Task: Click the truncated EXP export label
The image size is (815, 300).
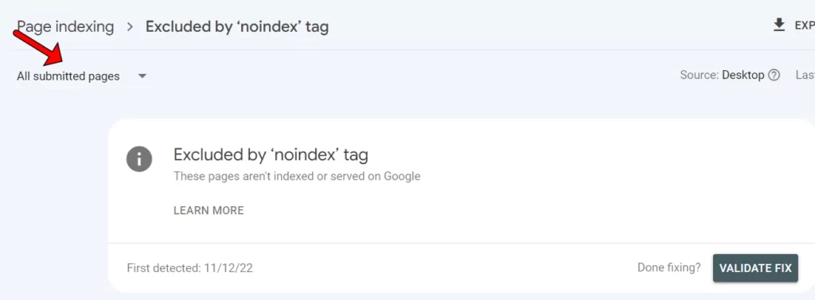Action: click(x=805, y=25)
